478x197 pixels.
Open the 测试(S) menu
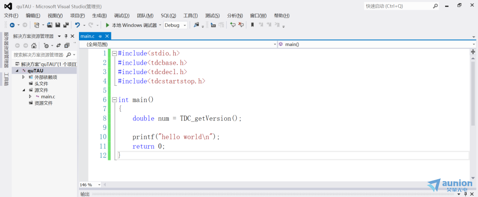pyautogui.click(x=212, y=16)
